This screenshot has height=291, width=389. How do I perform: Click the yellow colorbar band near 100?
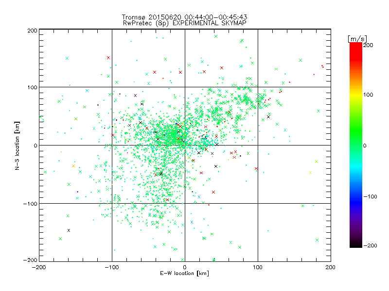pos(356,95)
